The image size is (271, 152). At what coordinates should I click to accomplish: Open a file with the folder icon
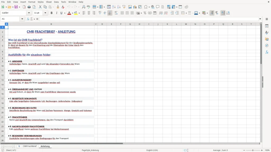[x=9, y=7]
